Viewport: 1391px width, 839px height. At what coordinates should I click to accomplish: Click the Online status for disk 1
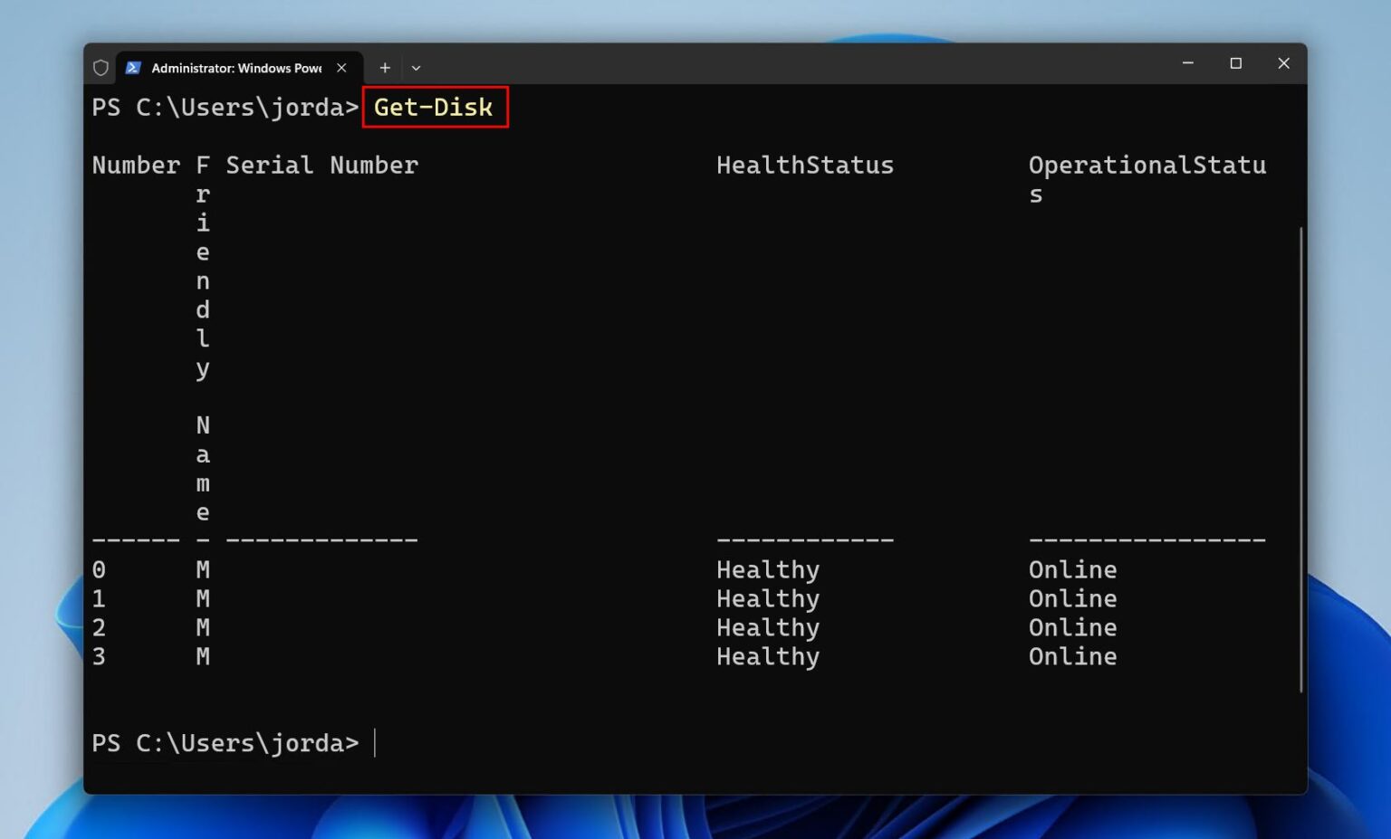pyautogui.click(x=1072, y=598)
